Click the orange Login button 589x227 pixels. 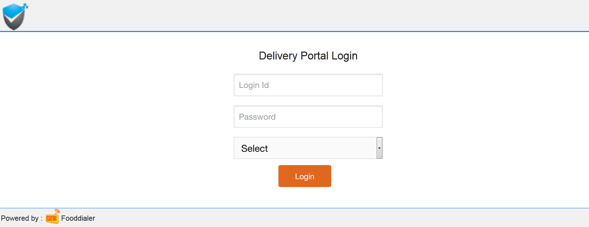(x=305, y=176)
